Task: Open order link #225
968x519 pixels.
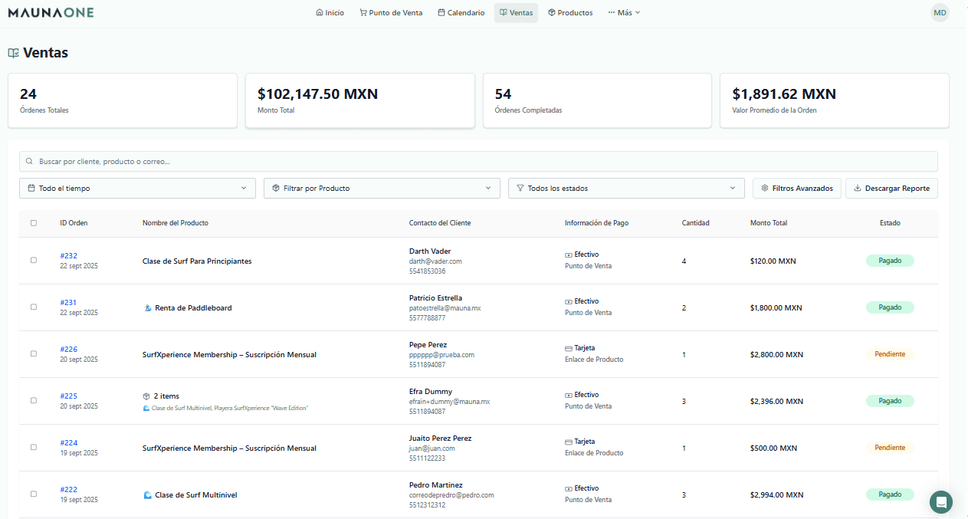Action: 68,396
